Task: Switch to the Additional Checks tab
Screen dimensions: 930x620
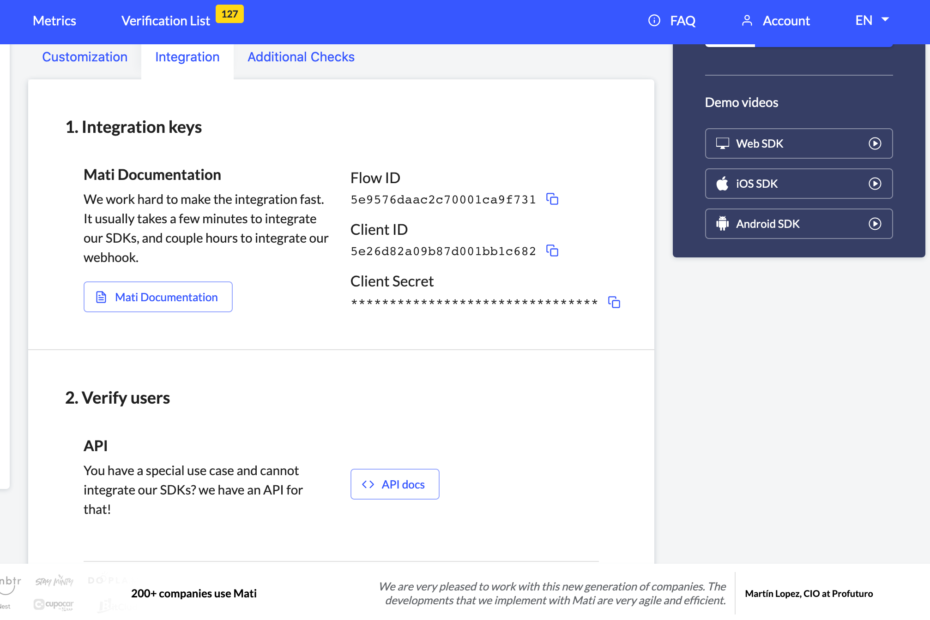Action: click(301, 57)
